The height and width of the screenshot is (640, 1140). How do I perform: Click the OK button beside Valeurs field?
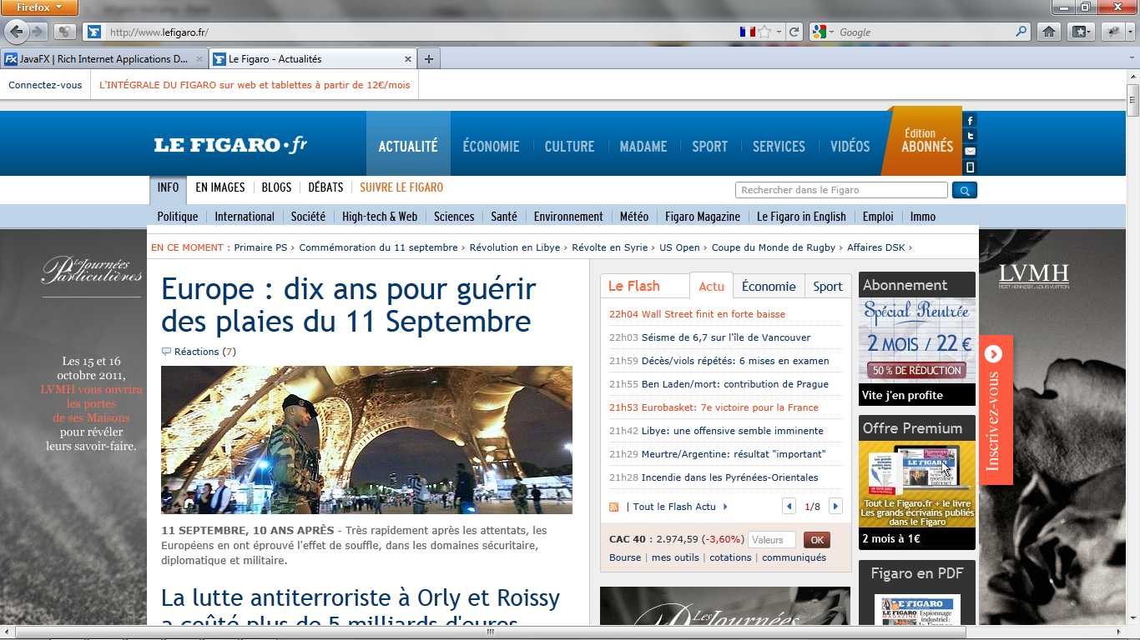(x=816, y=540)
